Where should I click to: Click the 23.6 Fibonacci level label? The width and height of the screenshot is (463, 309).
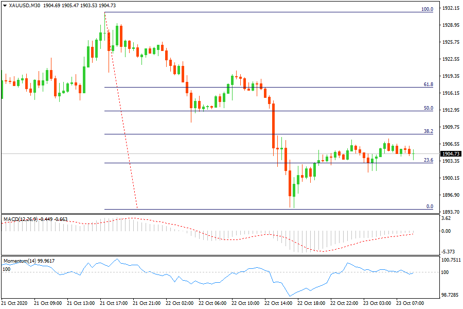click(x=428, y=160)
